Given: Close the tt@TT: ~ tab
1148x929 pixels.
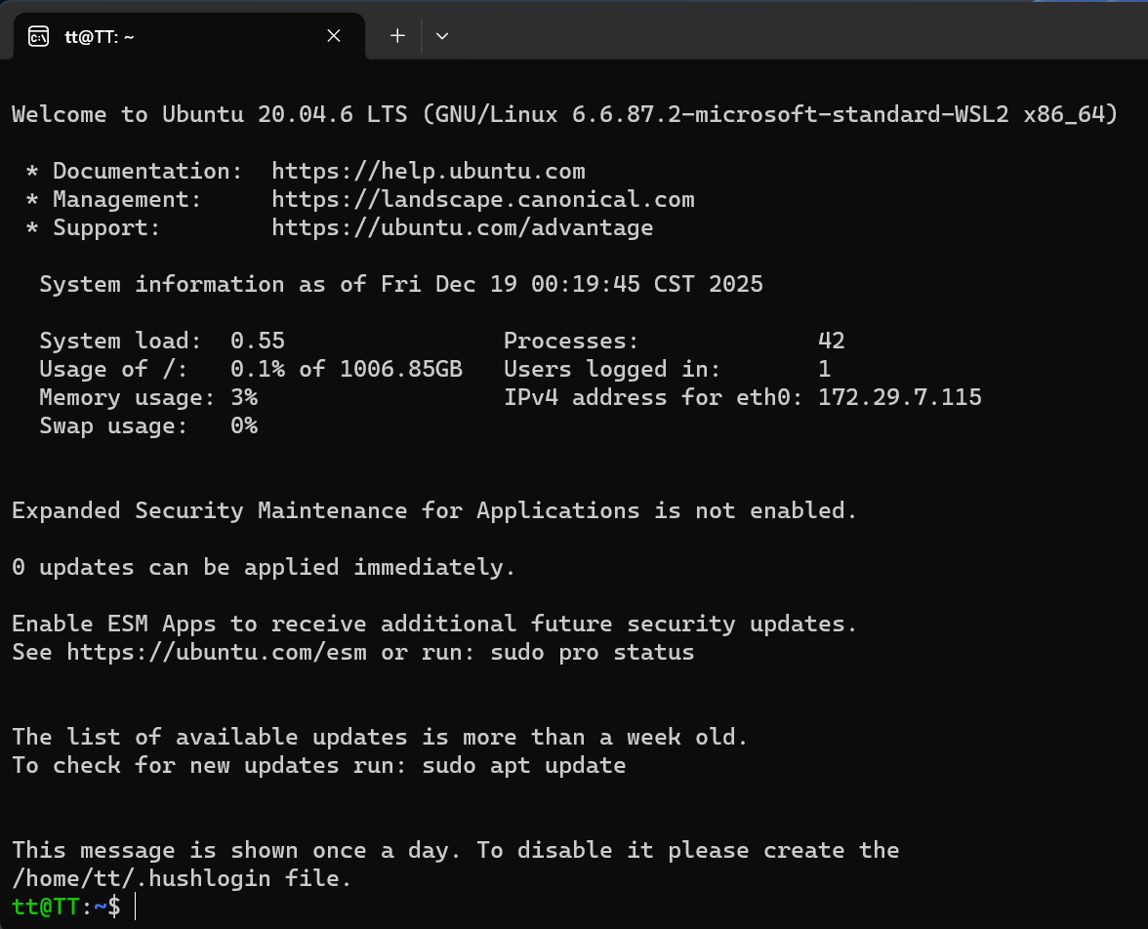Looking at the screenshot, I should point(334,36).
